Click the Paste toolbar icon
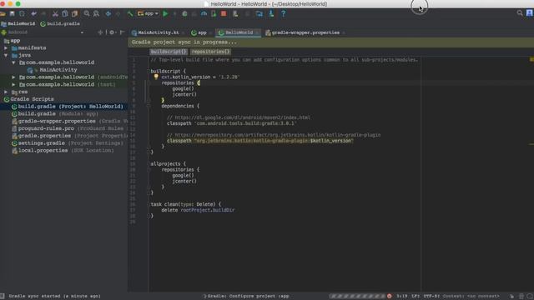 74,14
